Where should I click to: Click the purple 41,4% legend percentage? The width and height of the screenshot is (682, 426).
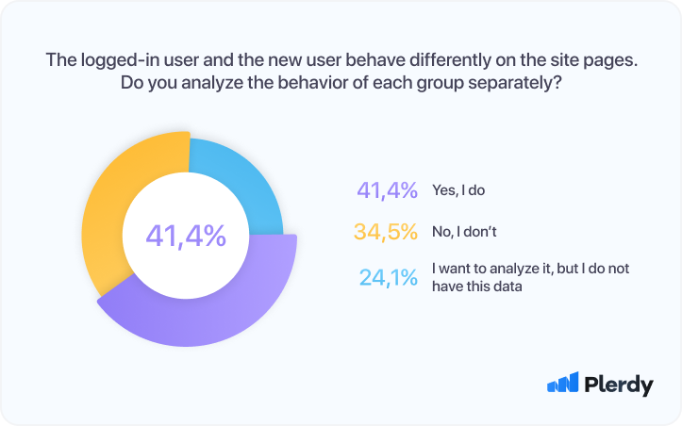pos(387,190)
